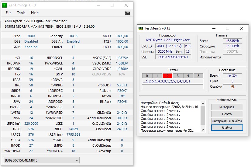Click 'Проверка закончена через 4м 32с' log line
The width and height of the screenshot is (251, 167).
coord(167,130)
